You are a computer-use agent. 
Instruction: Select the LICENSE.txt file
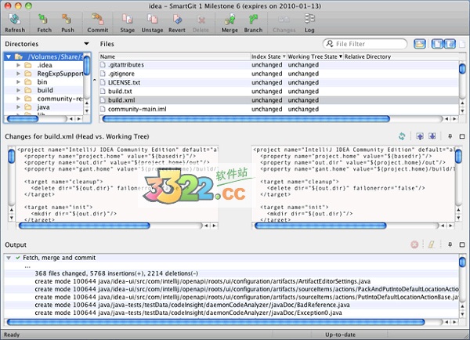tap(279, 82)
